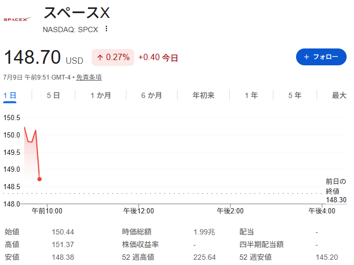Click the +0.40 今日 change text
Screen dimensions: 354x265
[158, 57]
